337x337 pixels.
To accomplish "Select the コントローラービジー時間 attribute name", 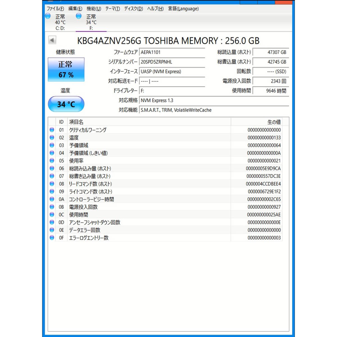I will point(92,199).
